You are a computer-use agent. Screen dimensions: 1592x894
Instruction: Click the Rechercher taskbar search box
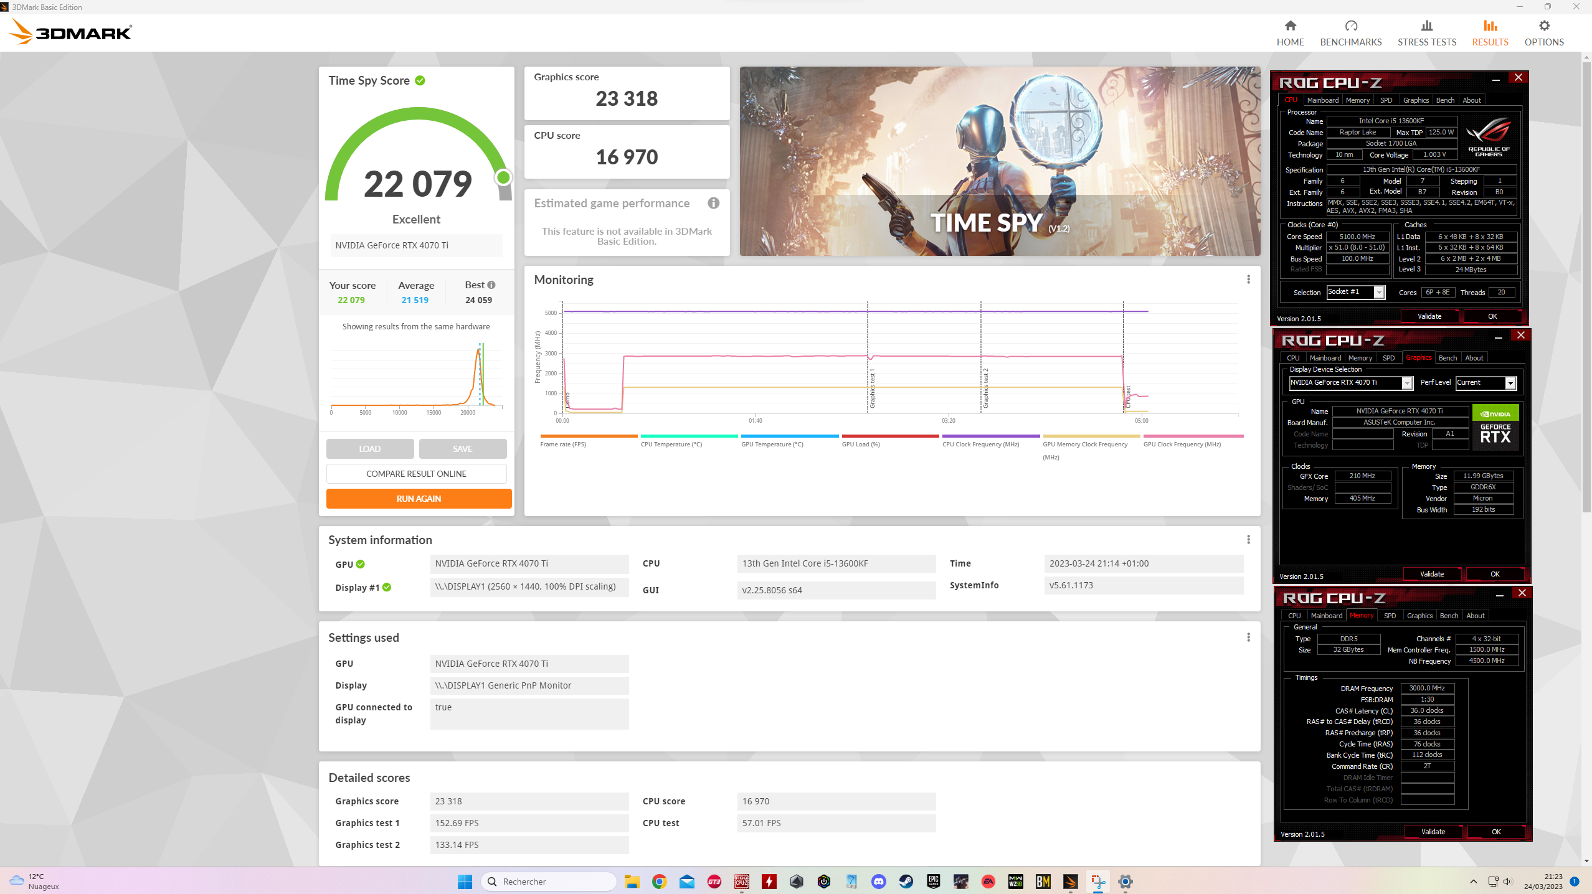(x=549, y=882)
